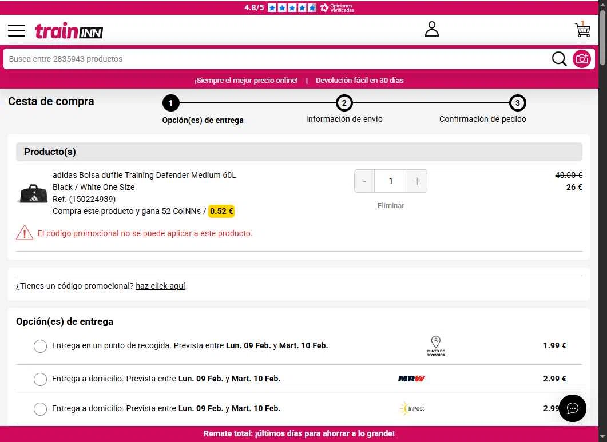Select InPost home delivery option
The height and width of the screenshot is (442, 607).
tap(40, 409)
